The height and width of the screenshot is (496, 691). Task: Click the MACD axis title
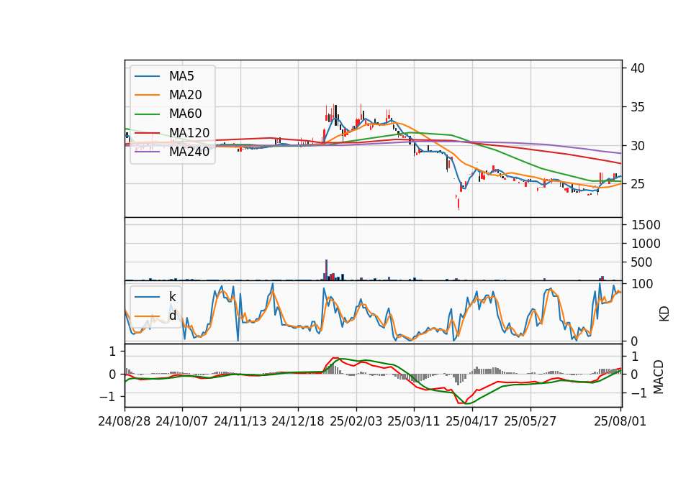659,377
